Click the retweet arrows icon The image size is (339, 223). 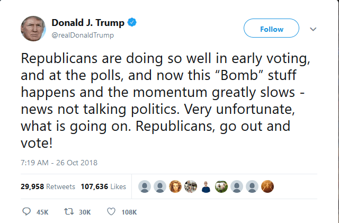[68, 211]
